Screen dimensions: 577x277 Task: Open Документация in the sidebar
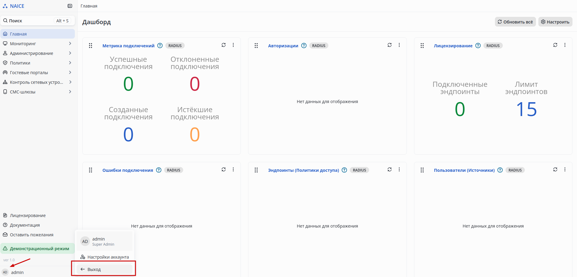25,225
